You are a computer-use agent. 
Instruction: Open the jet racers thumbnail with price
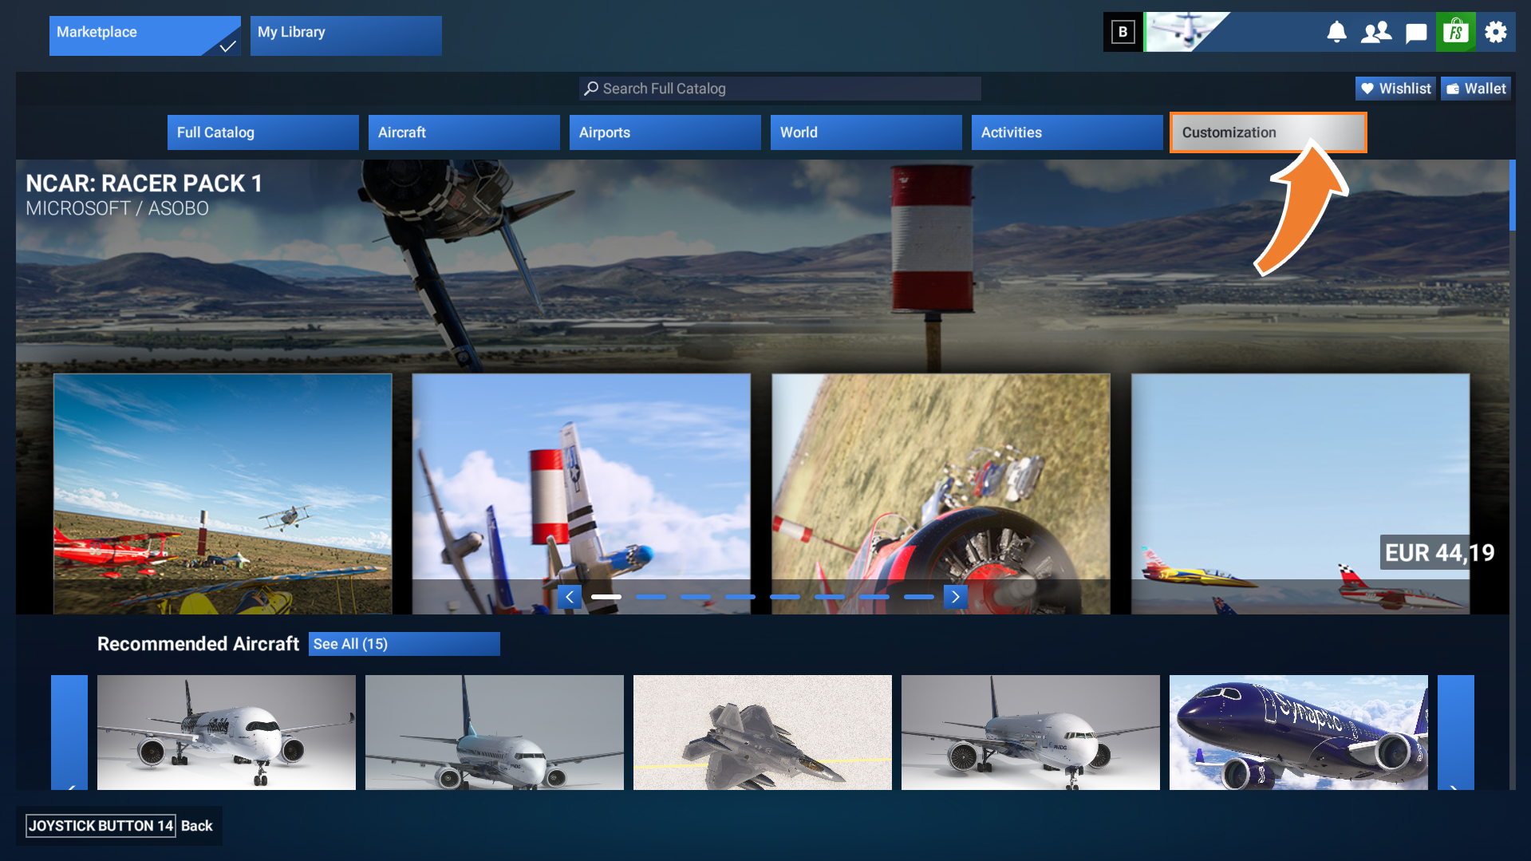tap(1300, 494)
